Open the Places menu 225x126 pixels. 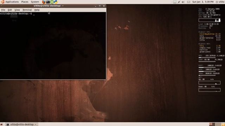[x=25, y=2]
